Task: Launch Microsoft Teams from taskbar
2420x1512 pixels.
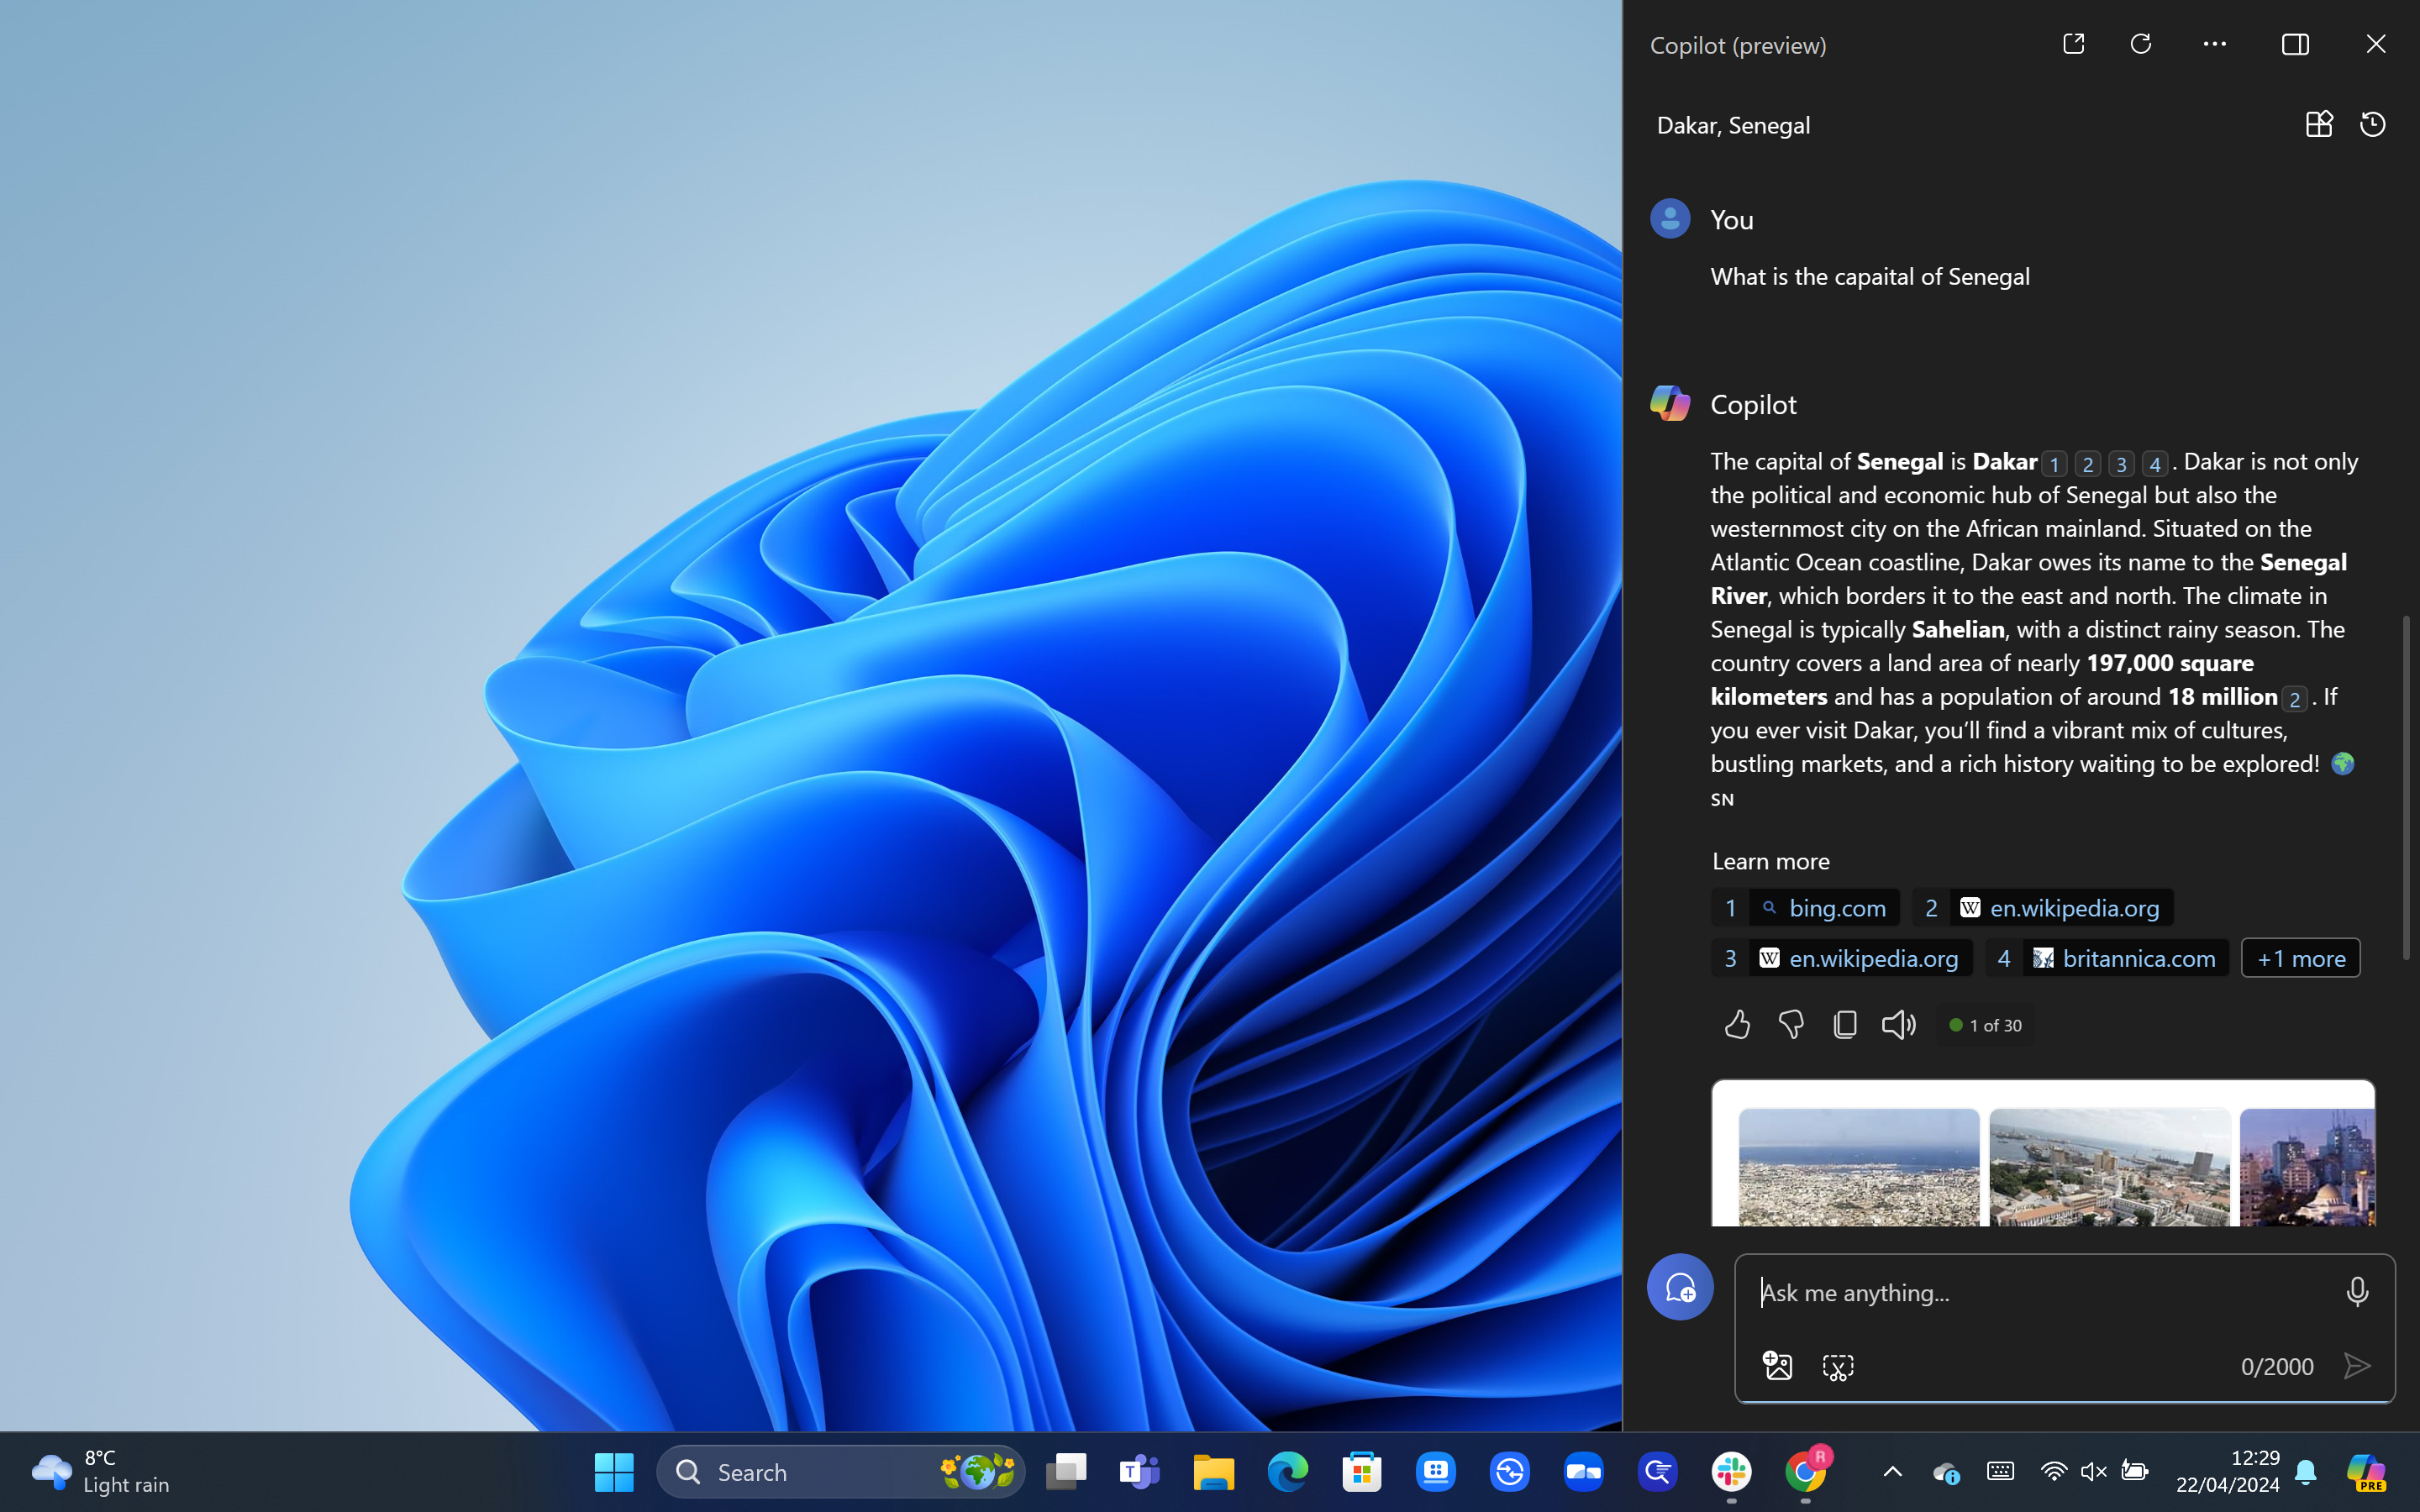Action: coord(1139,1472)
